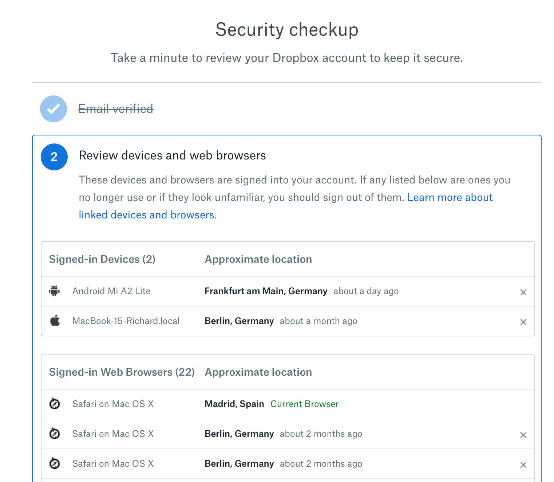Click the Safari icon in the last visible browser row

click(55, 463)
